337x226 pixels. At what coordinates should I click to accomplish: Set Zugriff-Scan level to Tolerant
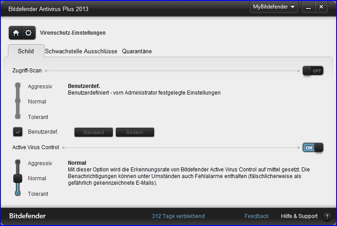click(18, 116)
